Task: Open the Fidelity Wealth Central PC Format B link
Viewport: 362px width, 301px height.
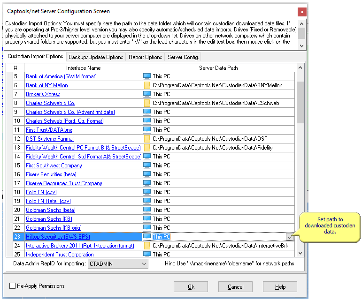Action: click(83, 148)
